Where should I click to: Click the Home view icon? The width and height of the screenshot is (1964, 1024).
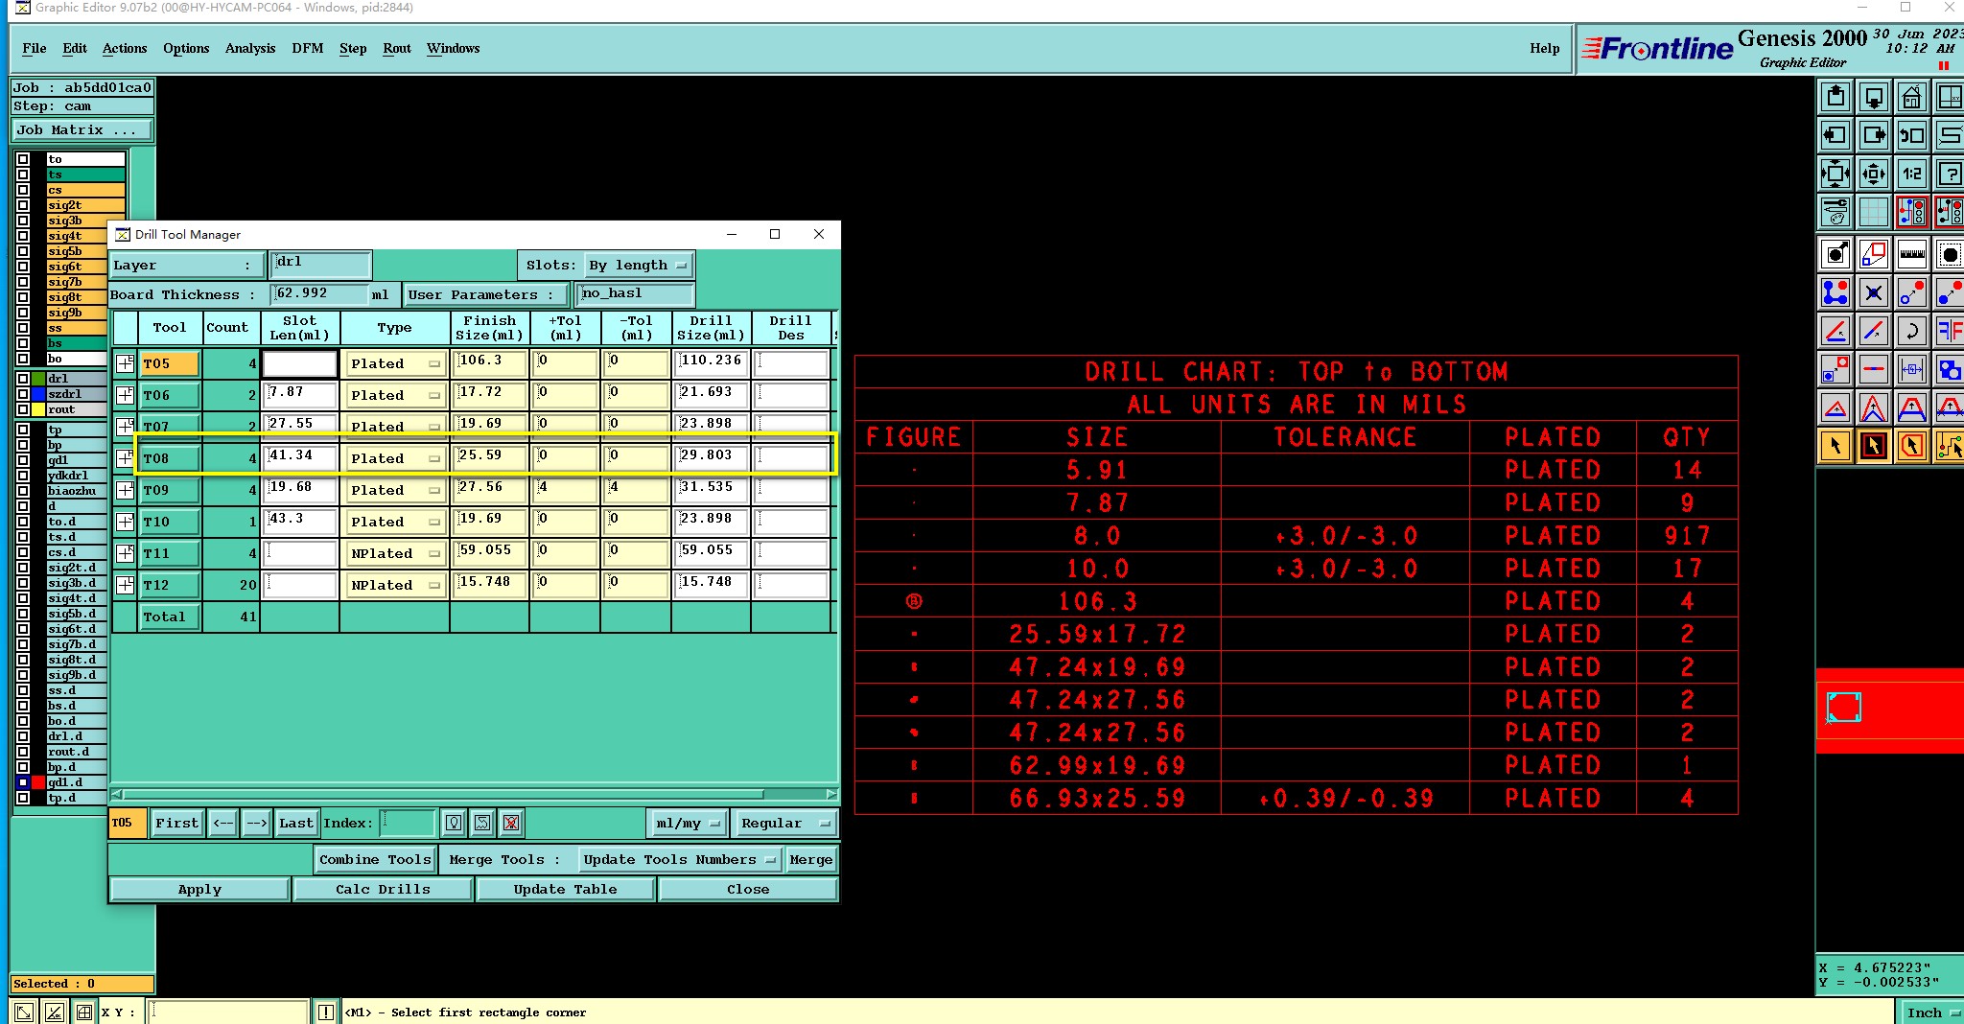coord(1911,97)
